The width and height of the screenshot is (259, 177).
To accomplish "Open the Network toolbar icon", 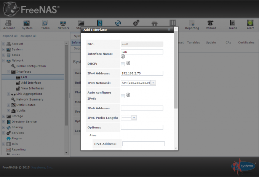I will pos(64,24).
